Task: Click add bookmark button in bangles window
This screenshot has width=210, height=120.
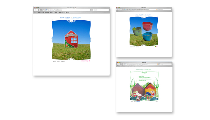Action: click(123, 9)
